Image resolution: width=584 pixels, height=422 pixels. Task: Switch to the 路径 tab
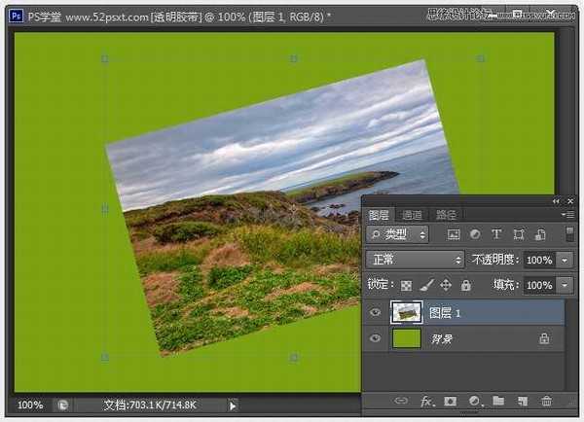(446, 215)
